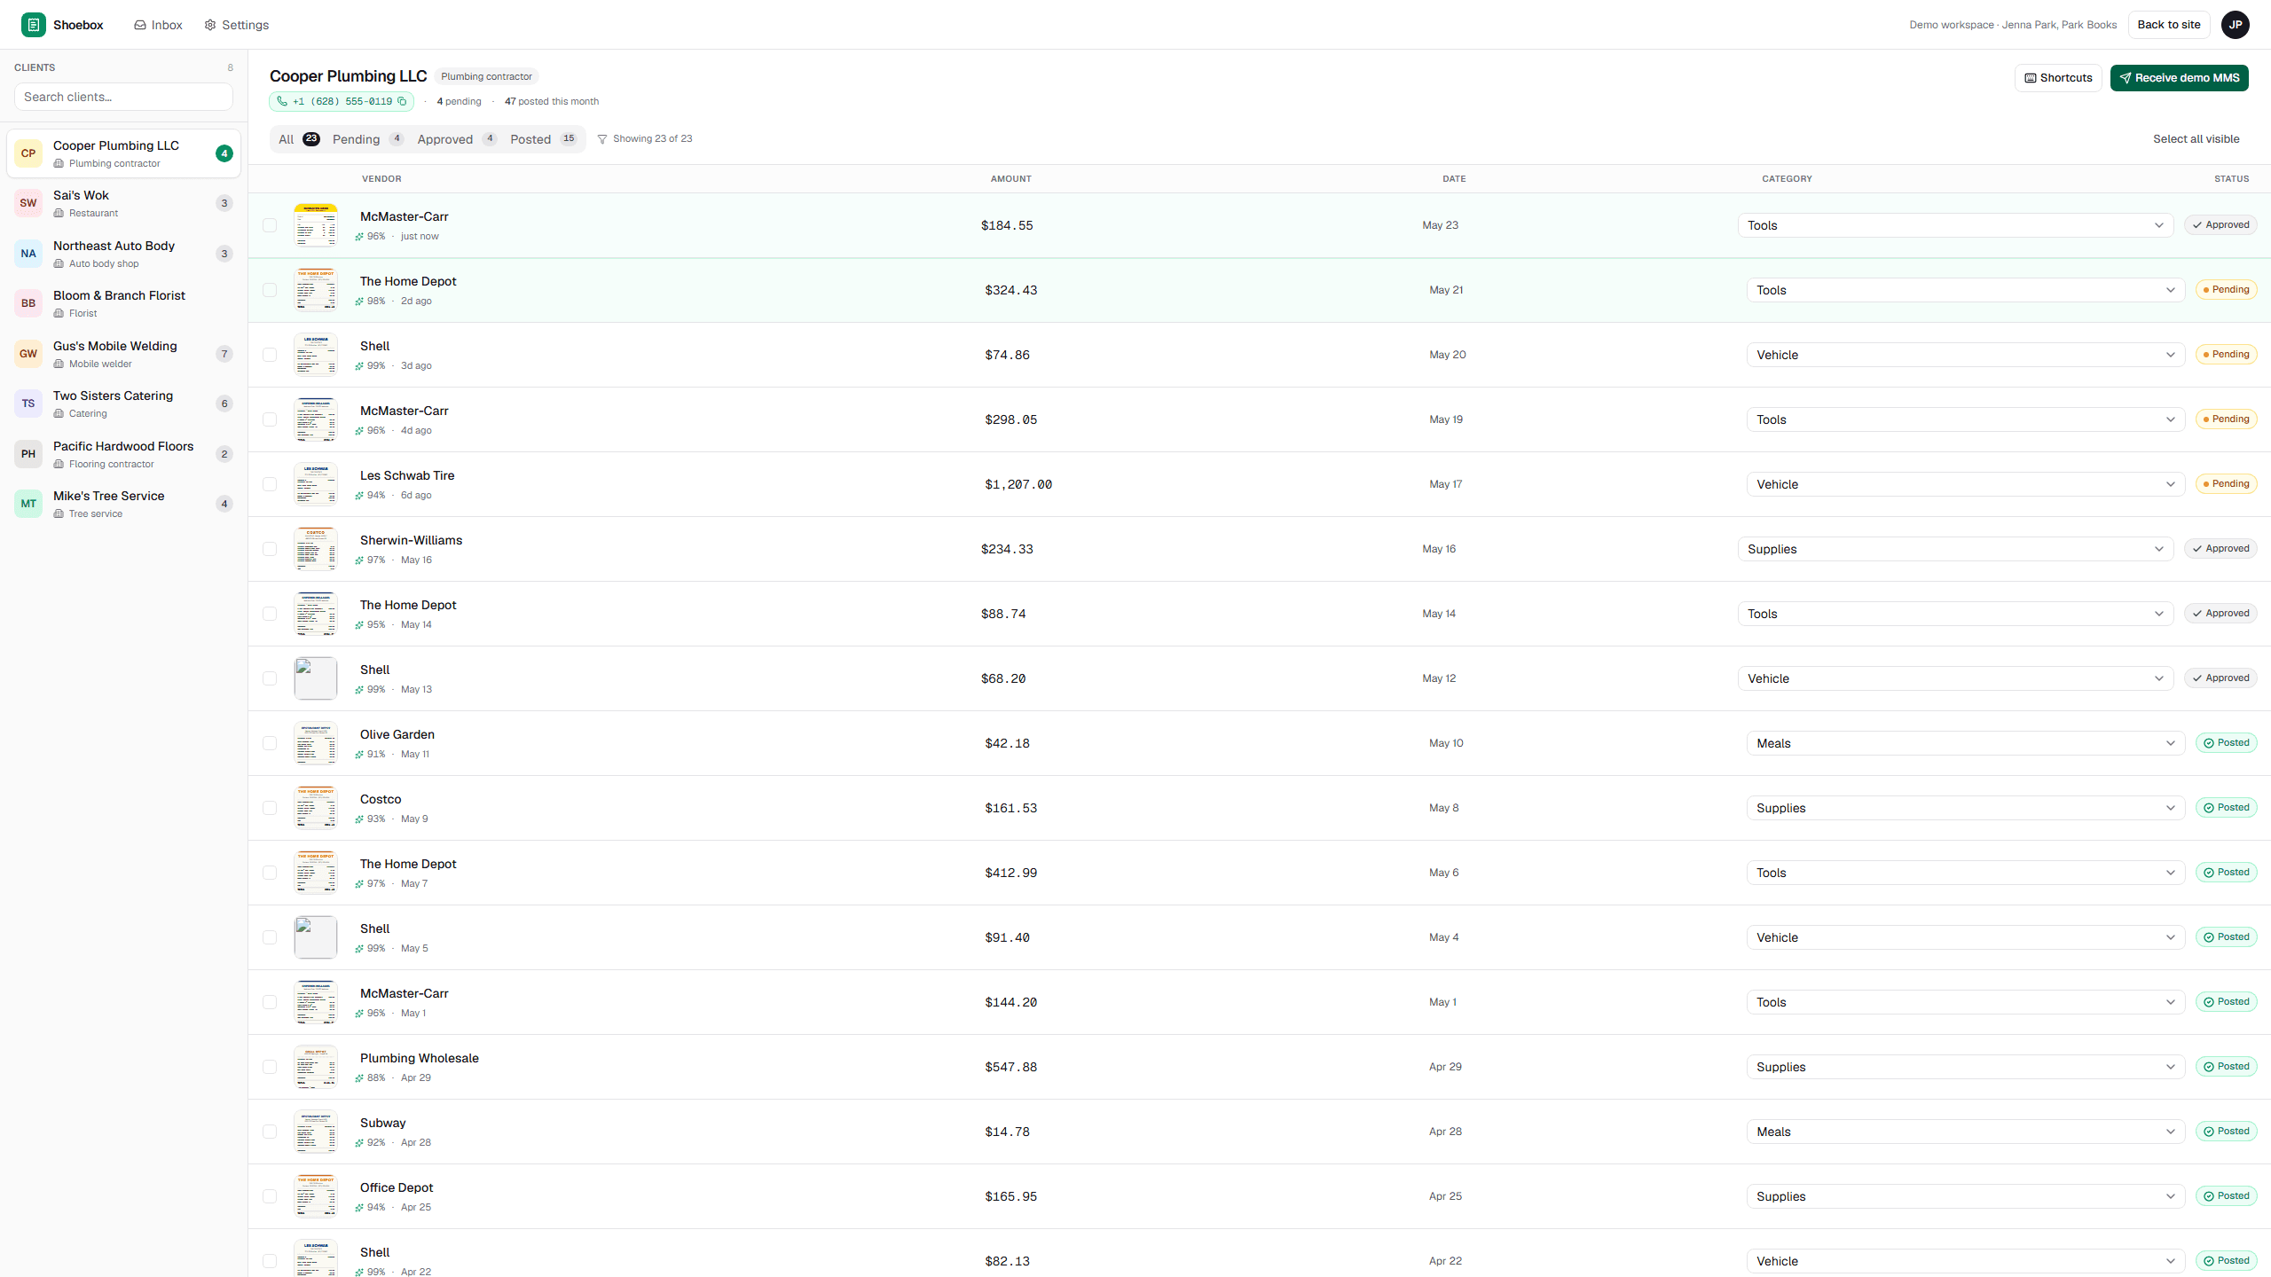Open receipt thumbnail for McMaster-Carr $184.55
Screen dimensions: 2271x1277
click(x=316, y=225)
